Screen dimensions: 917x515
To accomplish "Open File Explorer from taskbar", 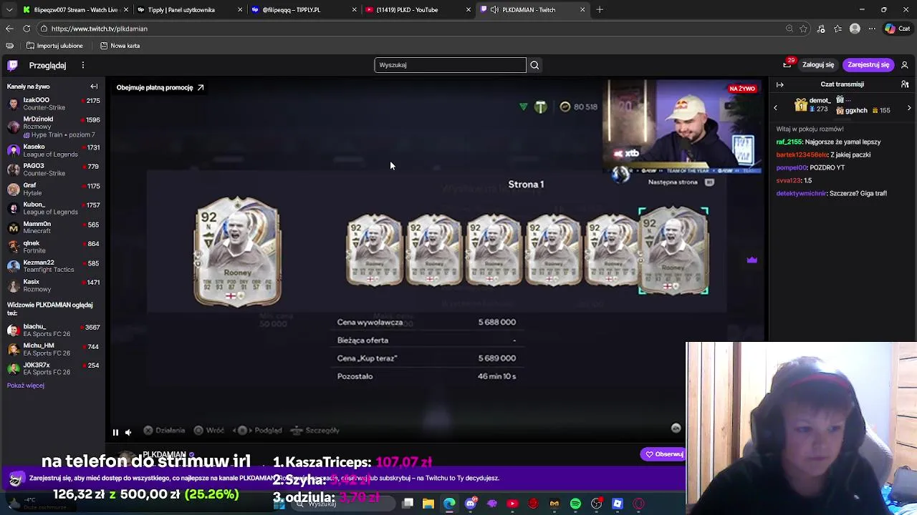I will [x=428, y=504].
